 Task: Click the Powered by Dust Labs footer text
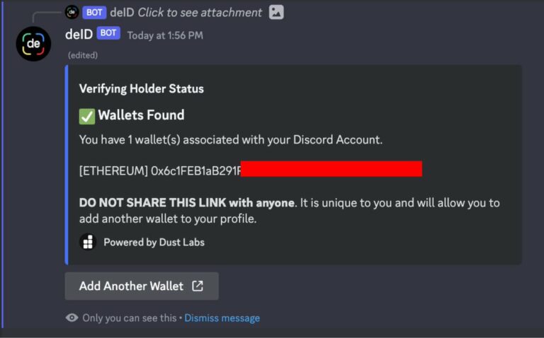[154, 242]
